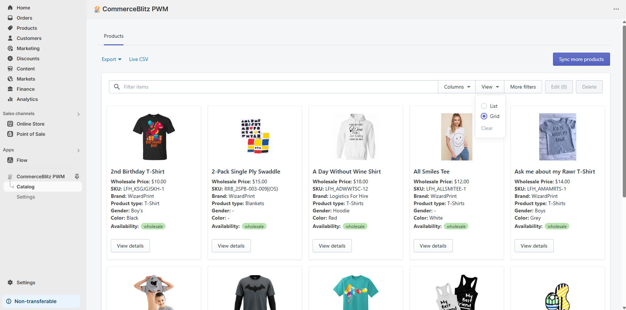Expand the Sales channels section chevron

pos(78,114)
